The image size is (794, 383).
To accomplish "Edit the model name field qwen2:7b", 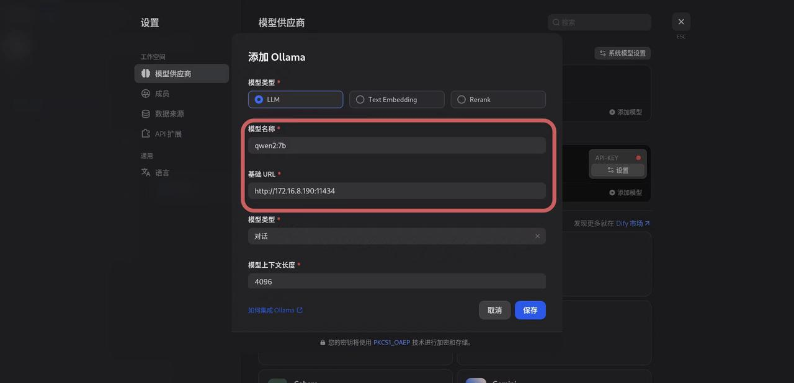I will (x=397, y=146).
